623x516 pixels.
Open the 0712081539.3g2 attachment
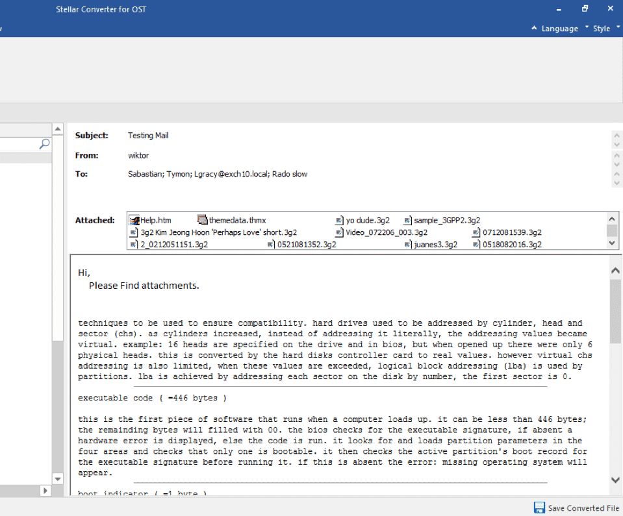coord(507,232)
